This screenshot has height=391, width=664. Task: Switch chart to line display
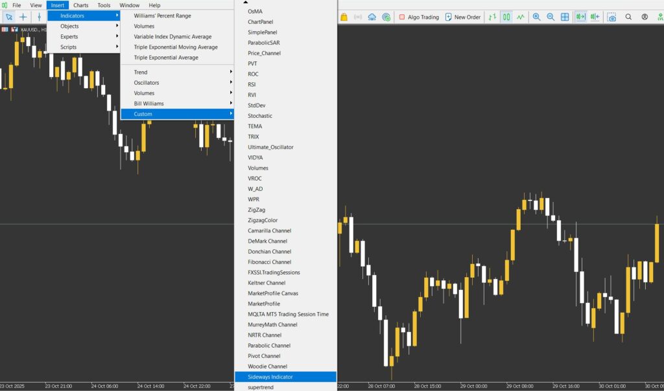521,17
